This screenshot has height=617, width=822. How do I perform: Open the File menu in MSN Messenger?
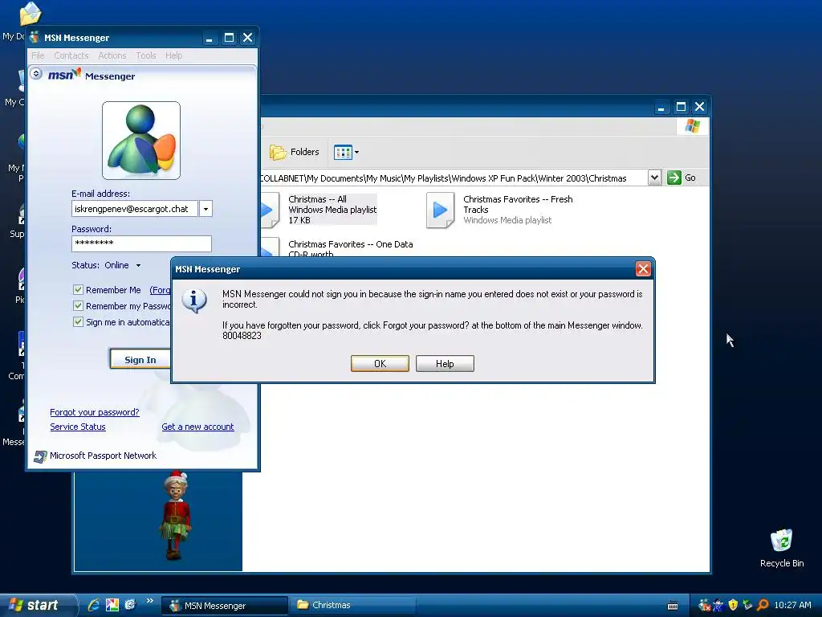[x=38, y=55]
